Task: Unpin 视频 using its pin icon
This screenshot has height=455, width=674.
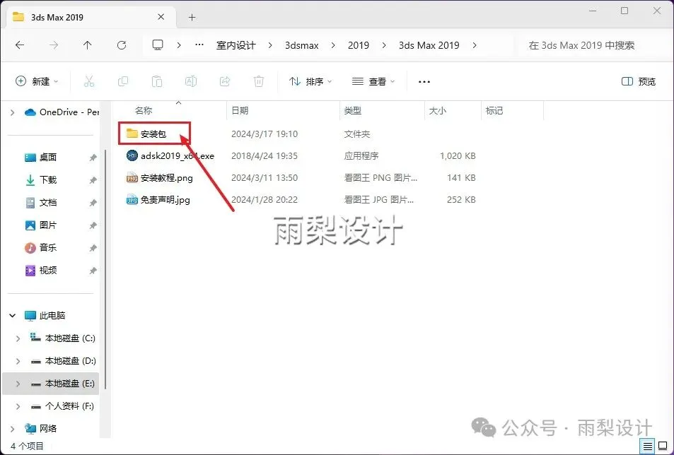Action: coord(93,271)
